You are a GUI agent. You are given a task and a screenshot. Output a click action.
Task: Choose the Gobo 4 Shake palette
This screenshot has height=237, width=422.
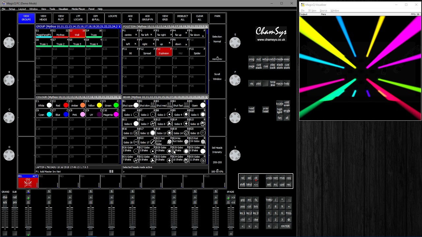pyautogui.click(x=164, y=150)
